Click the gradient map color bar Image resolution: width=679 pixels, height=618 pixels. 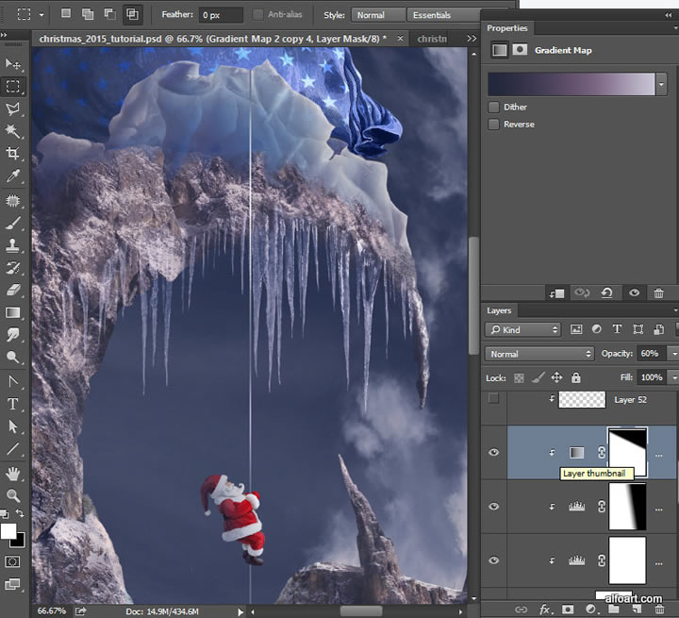571,84
